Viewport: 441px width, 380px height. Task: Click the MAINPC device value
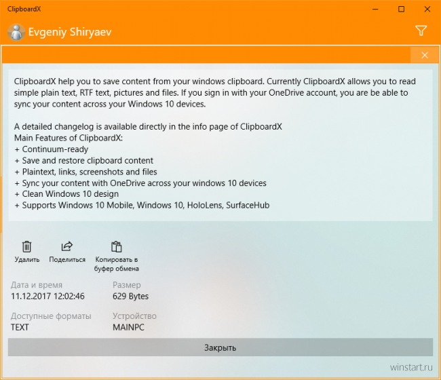pos(128,327)
